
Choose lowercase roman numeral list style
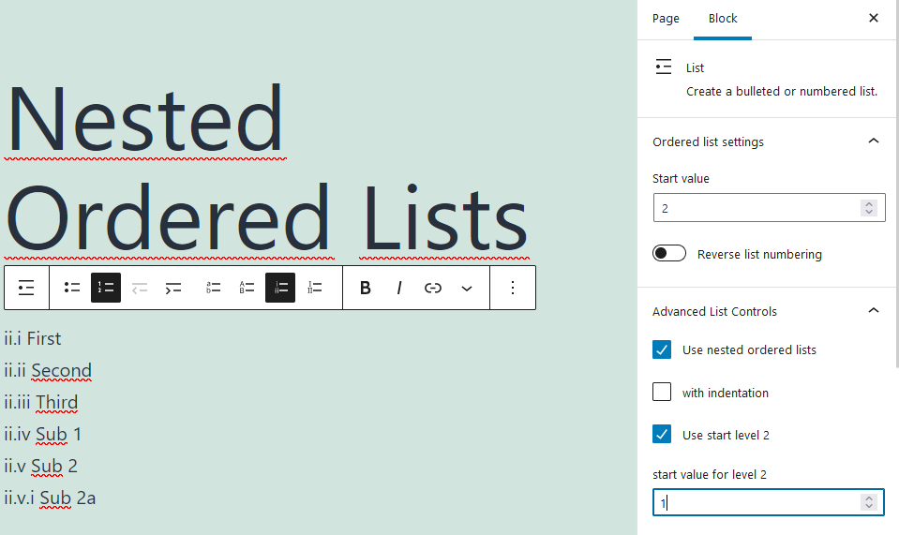280,288
